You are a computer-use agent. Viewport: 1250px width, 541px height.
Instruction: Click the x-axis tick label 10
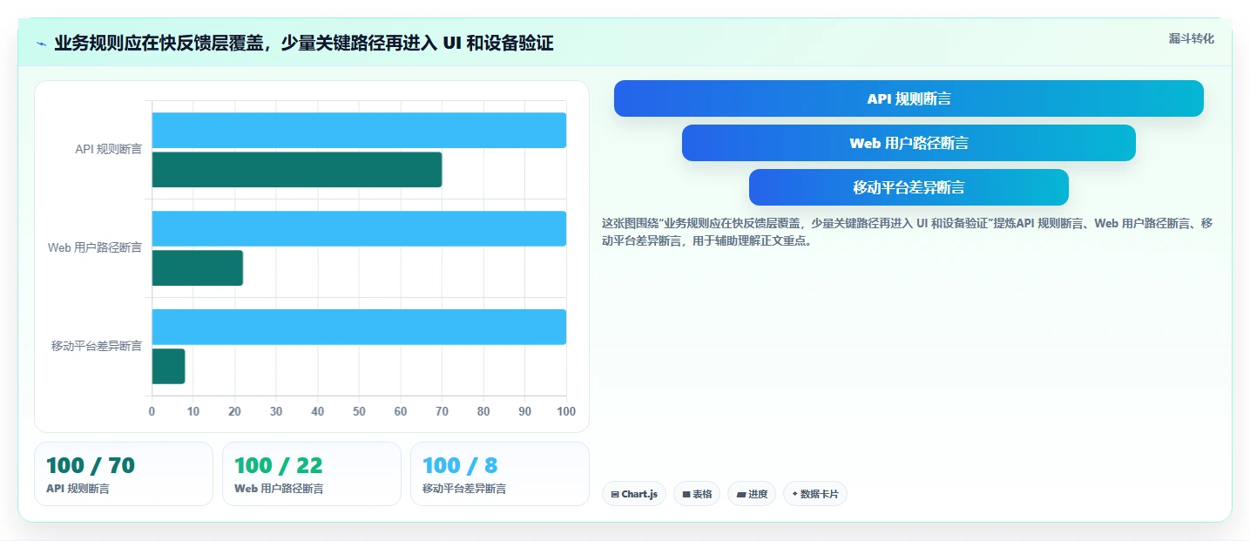193,411
